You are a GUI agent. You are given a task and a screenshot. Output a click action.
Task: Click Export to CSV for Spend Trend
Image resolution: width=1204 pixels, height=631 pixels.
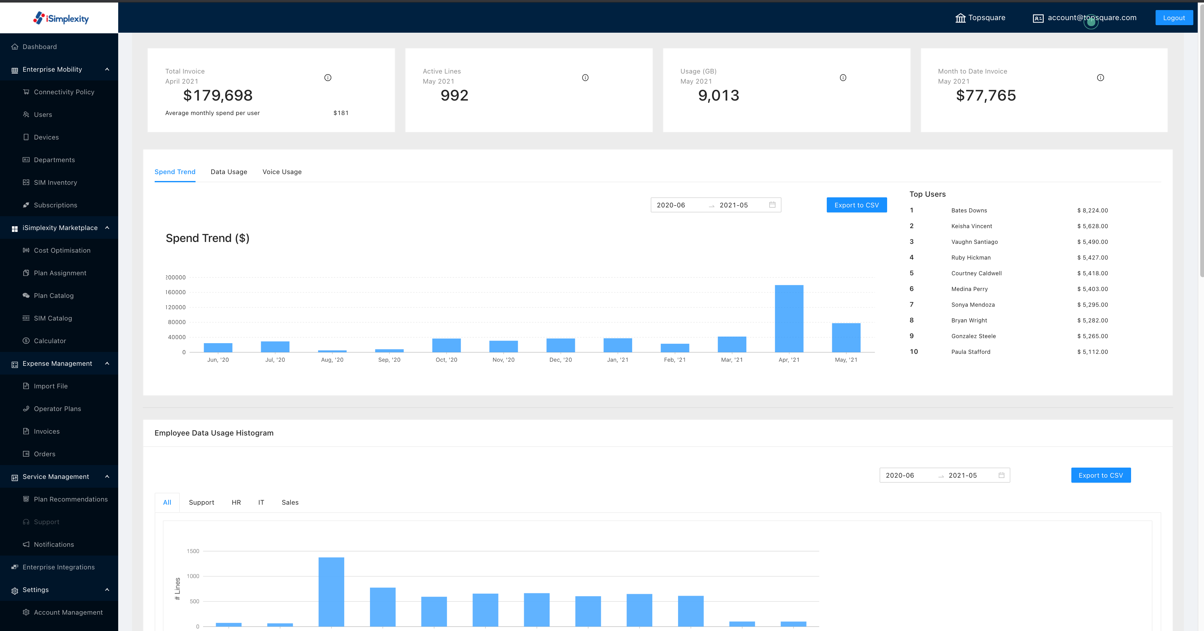(856, 205)
